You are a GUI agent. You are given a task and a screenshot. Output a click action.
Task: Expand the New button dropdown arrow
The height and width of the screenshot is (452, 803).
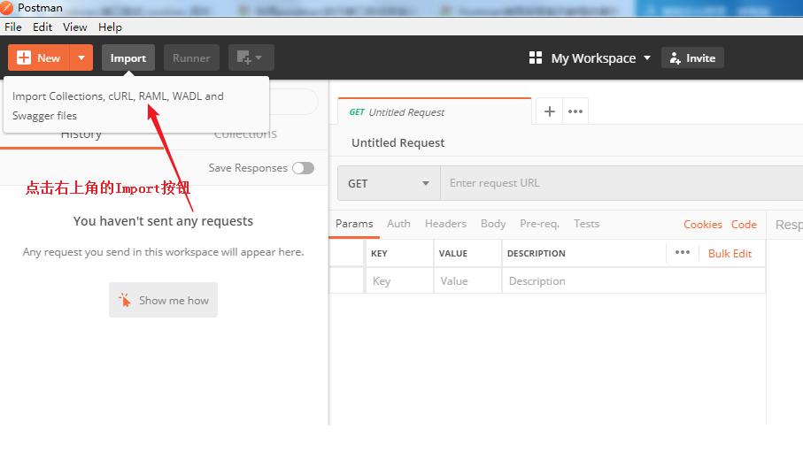click(81, 58)
